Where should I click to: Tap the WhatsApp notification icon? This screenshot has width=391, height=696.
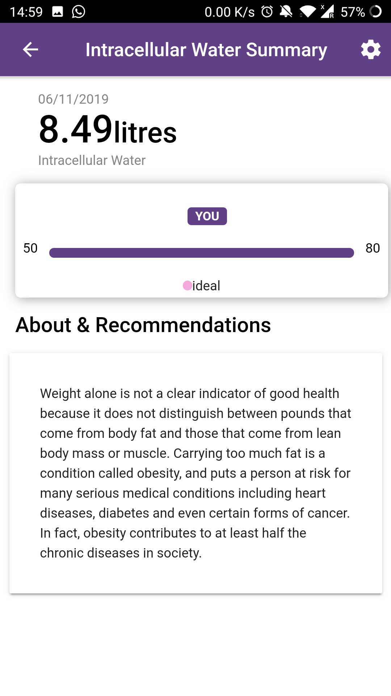79,12
